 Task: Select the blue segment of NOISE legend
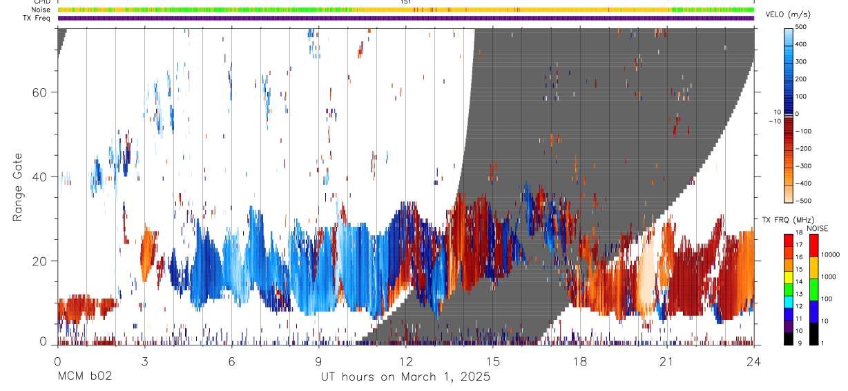[x=813, y=312]
